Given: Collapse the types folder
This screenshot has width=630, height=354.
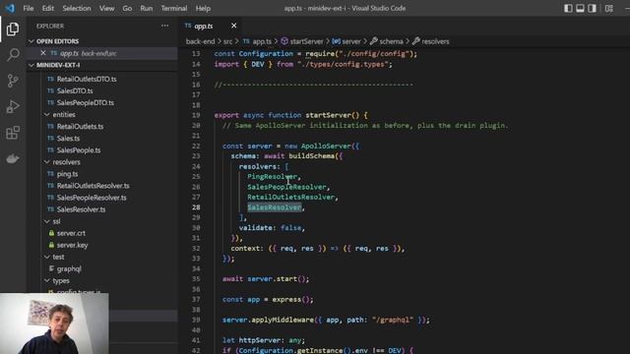Looking at the screenshot, I should tap(61, 280).
